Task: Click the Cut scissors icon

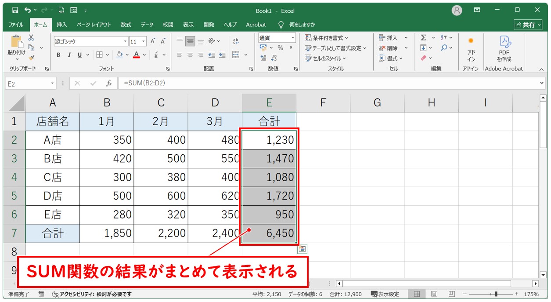Action: 31,38
